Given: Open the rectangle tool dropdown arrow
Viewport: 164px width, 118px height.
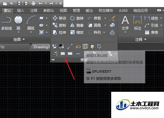Looking at the screenshot, I should tap(47, 18).
